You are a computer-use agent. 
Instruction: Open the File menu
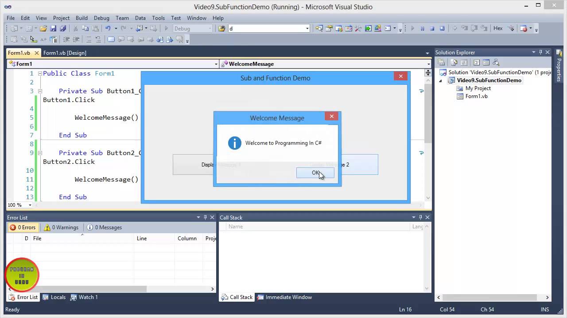click(x=11, y=18)
